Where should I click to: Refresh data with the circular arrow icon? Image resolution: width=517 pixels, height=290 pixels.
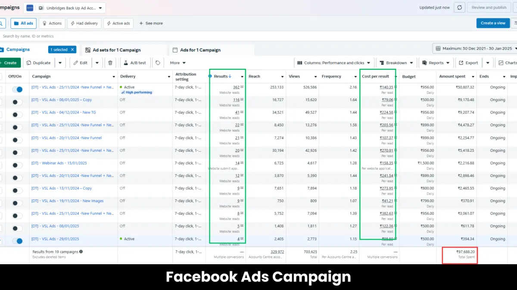(x=460, y=8)
